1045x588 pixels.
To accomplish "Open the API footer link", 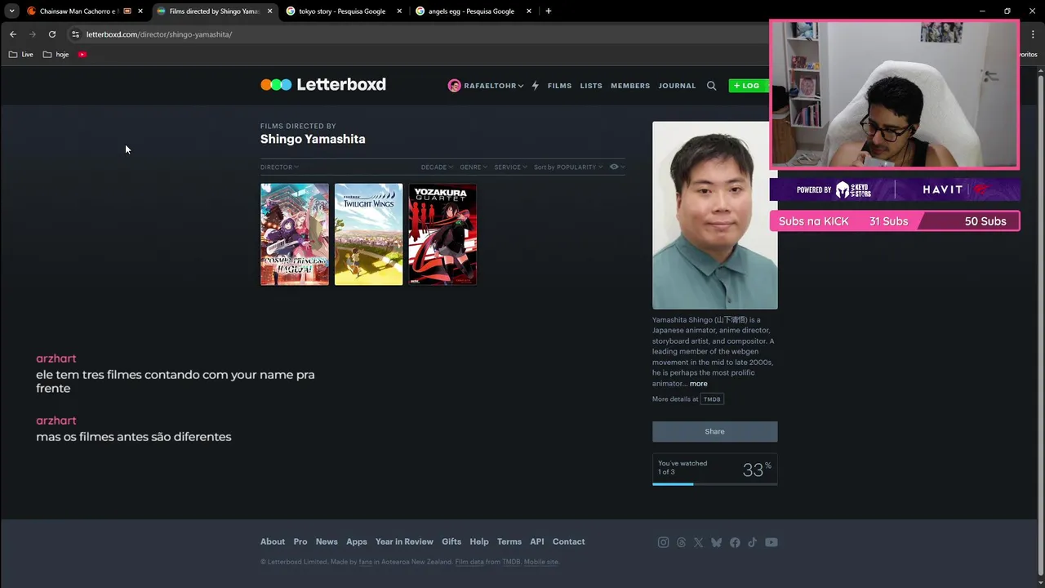I will [x=536, y=541].
